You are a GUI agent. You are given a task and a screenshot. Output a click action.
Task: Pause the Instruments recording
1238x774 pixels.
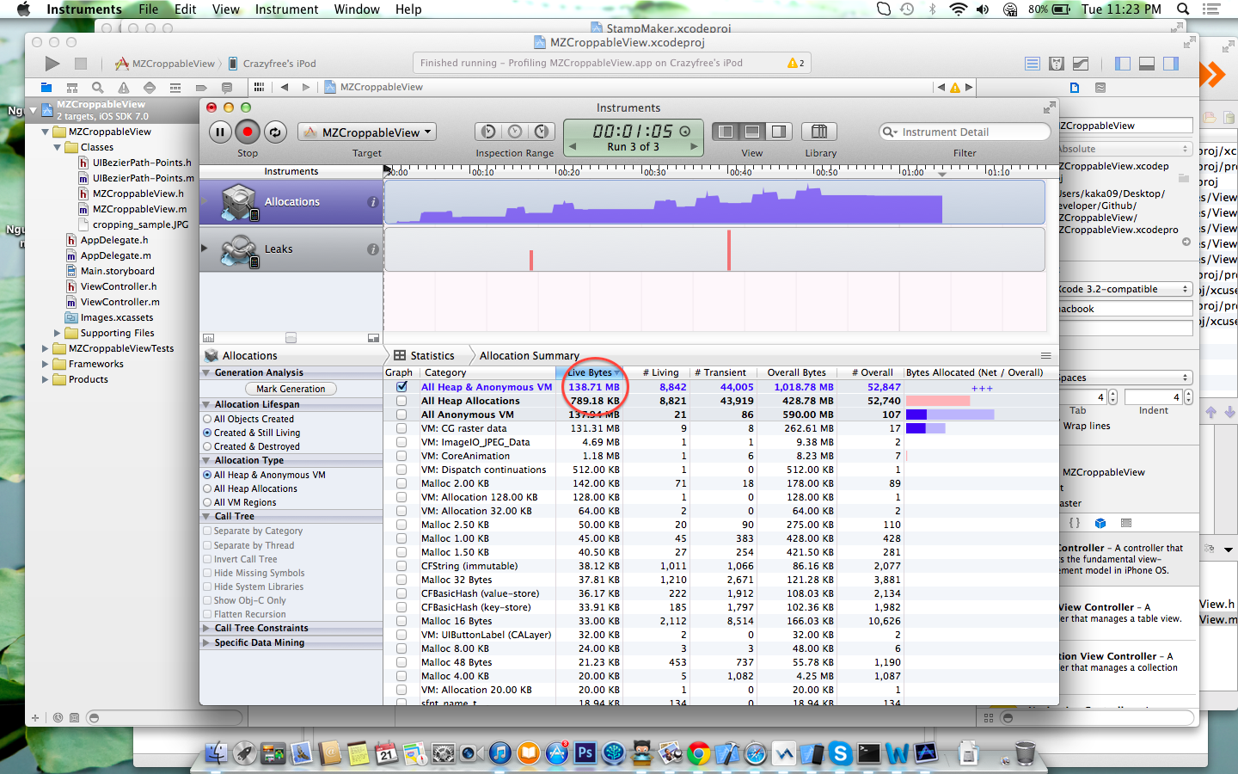point(220,132)
